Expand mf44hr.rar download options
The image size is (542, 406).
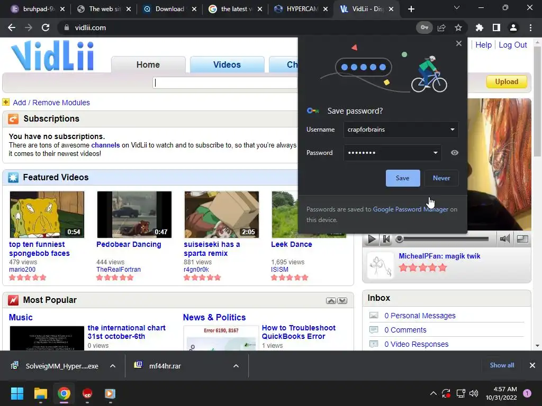point(236,366)
